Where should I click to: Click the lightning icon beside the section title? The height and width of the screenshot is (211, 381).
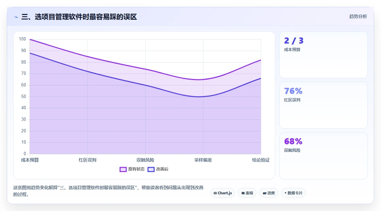16,17
